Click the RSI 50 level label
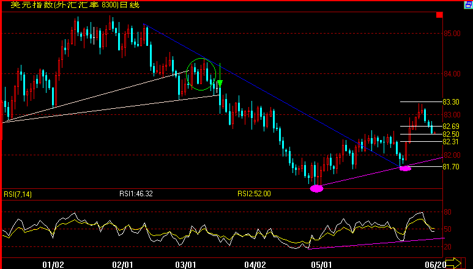The height and width of the screenshot is (269, 473). 448,229
